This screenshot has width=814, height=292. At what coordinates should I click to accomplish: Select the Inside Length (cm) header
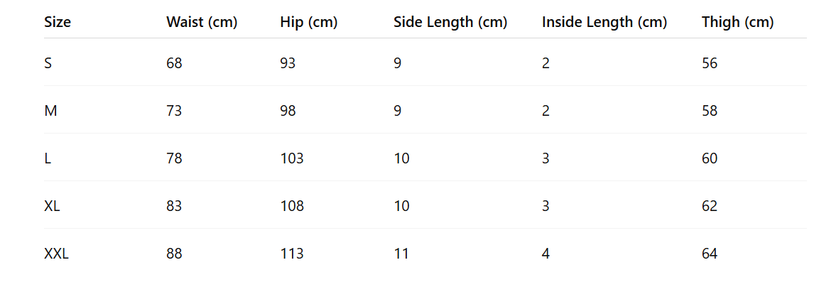pos(604,22)
